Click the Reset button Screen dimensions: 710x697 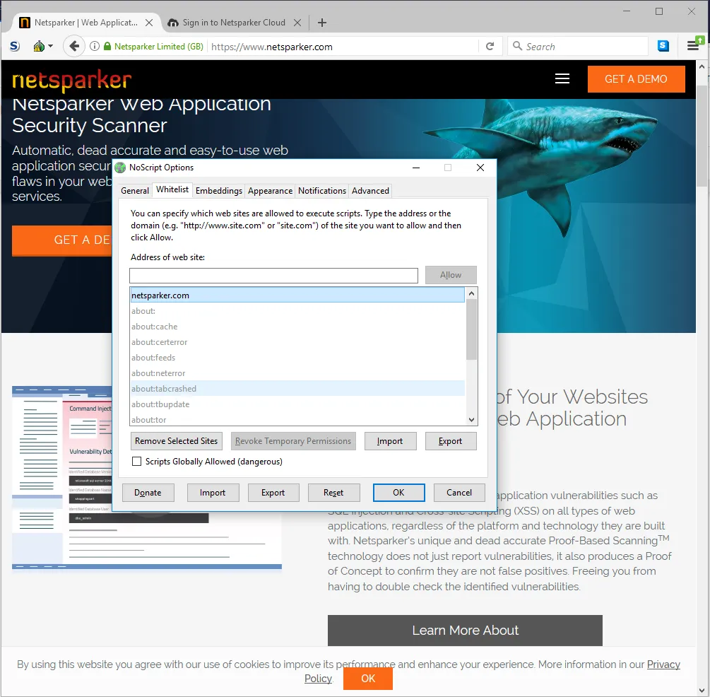click(x=333, y=493)
